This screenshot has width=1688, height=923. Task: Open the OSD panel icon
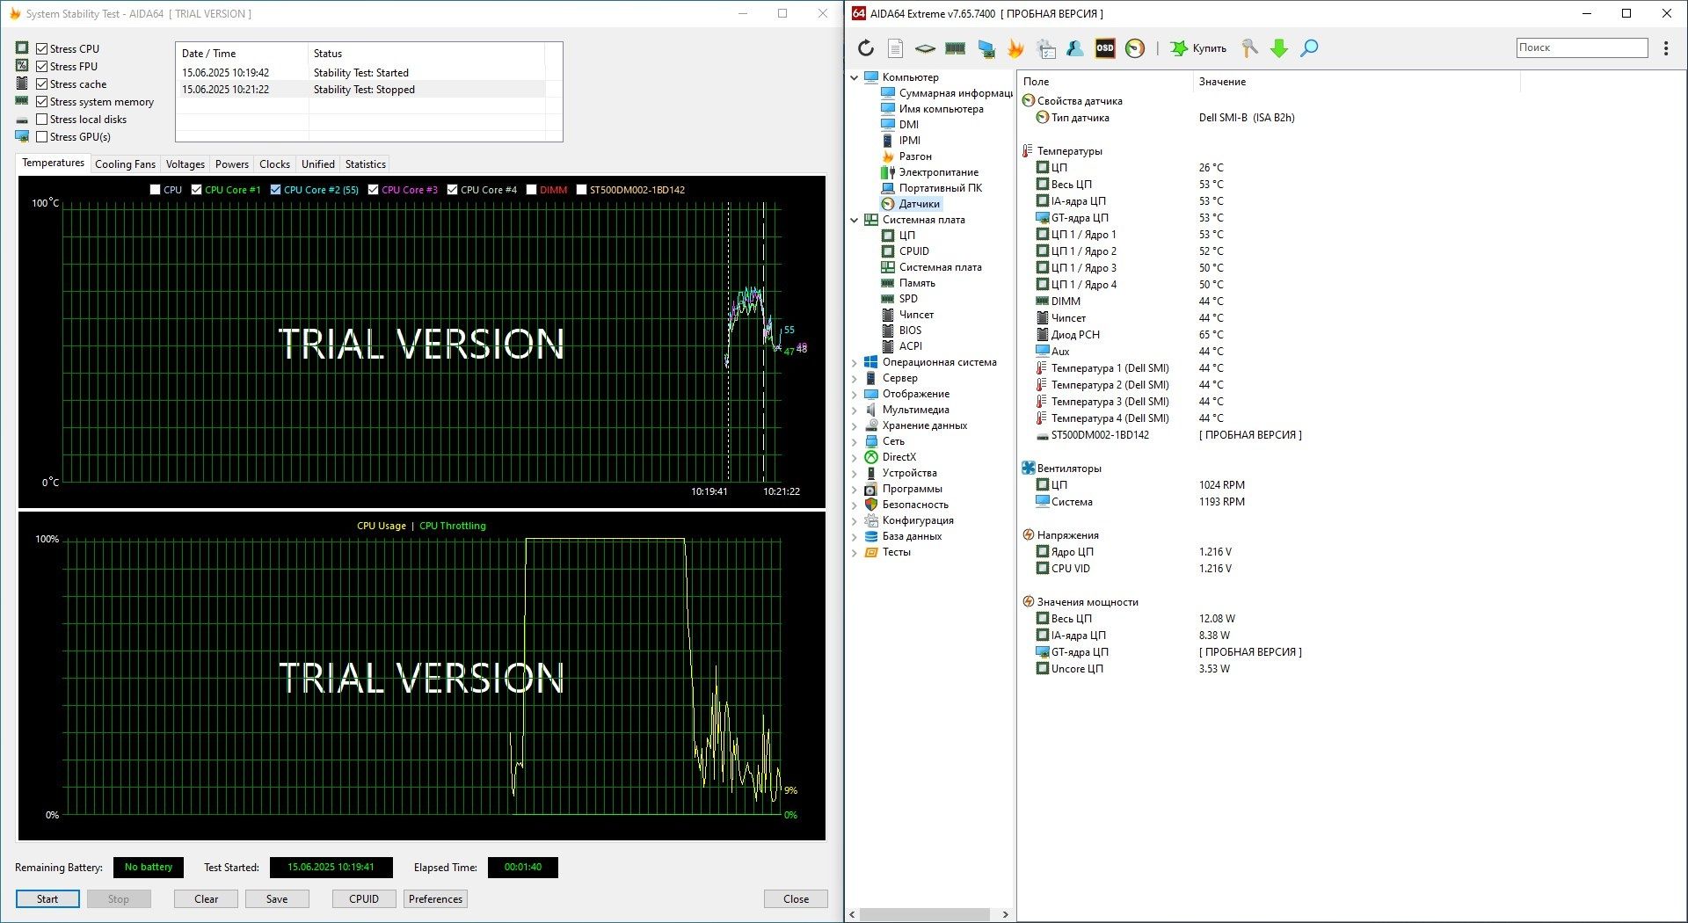[x=1105, y=48]
